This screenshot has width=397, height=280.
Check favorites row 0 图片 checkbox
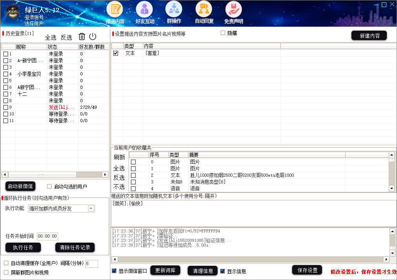point(133,162)
